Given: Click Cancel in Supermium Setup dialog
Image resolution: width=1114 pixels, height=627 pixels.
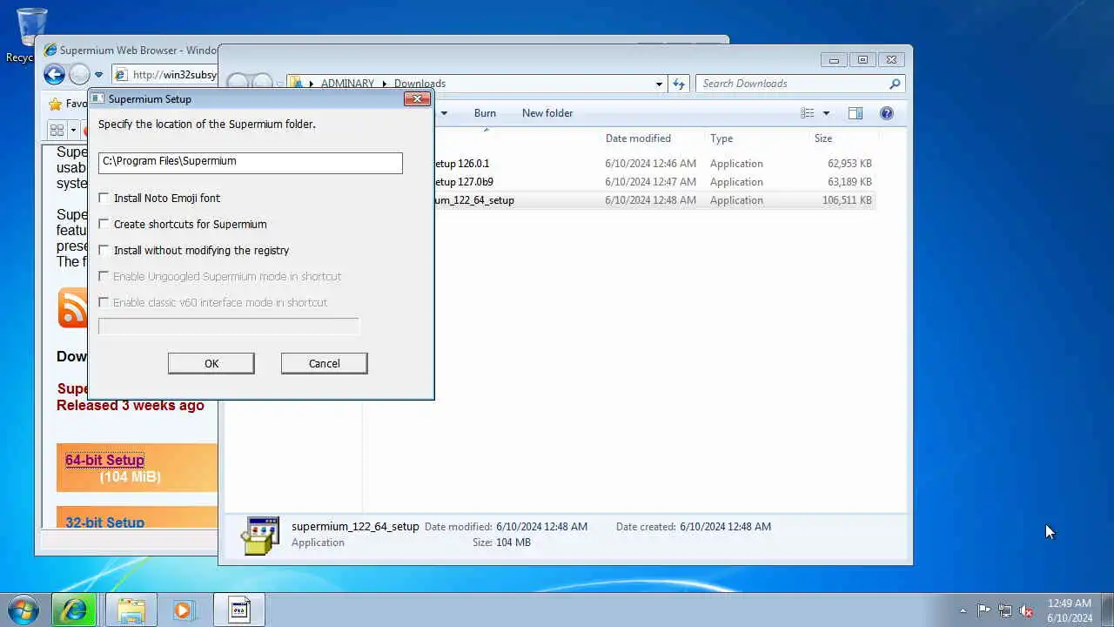Looking at the screenshot, I should tap(324, 363).
